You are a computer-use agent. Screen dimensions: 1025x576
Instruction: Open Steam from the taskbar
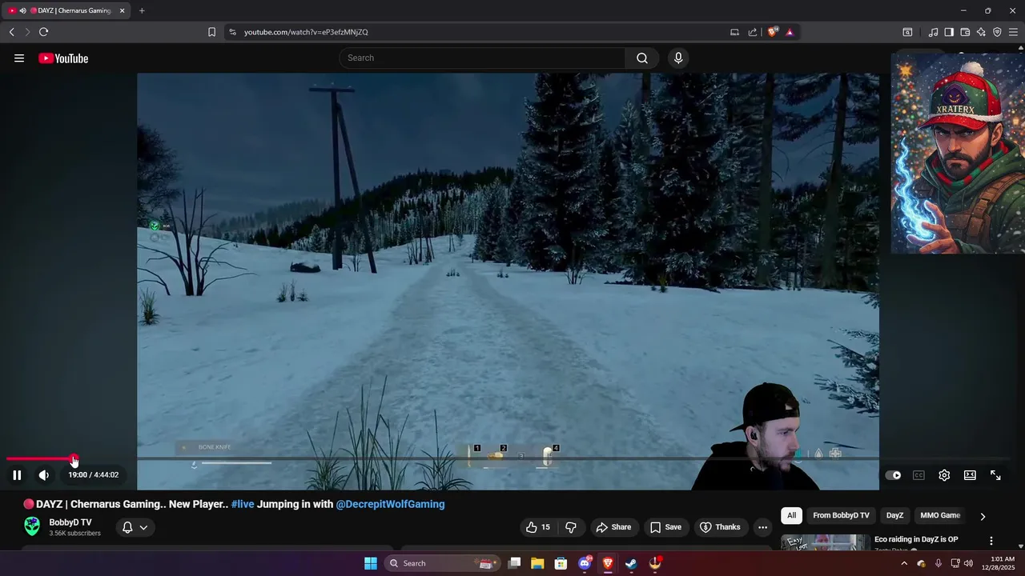631,563
